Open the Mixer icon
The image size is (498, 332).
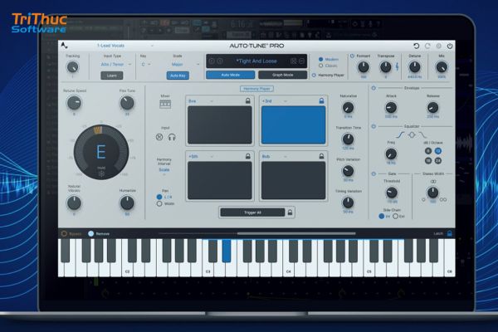click(x=165, y=104)
